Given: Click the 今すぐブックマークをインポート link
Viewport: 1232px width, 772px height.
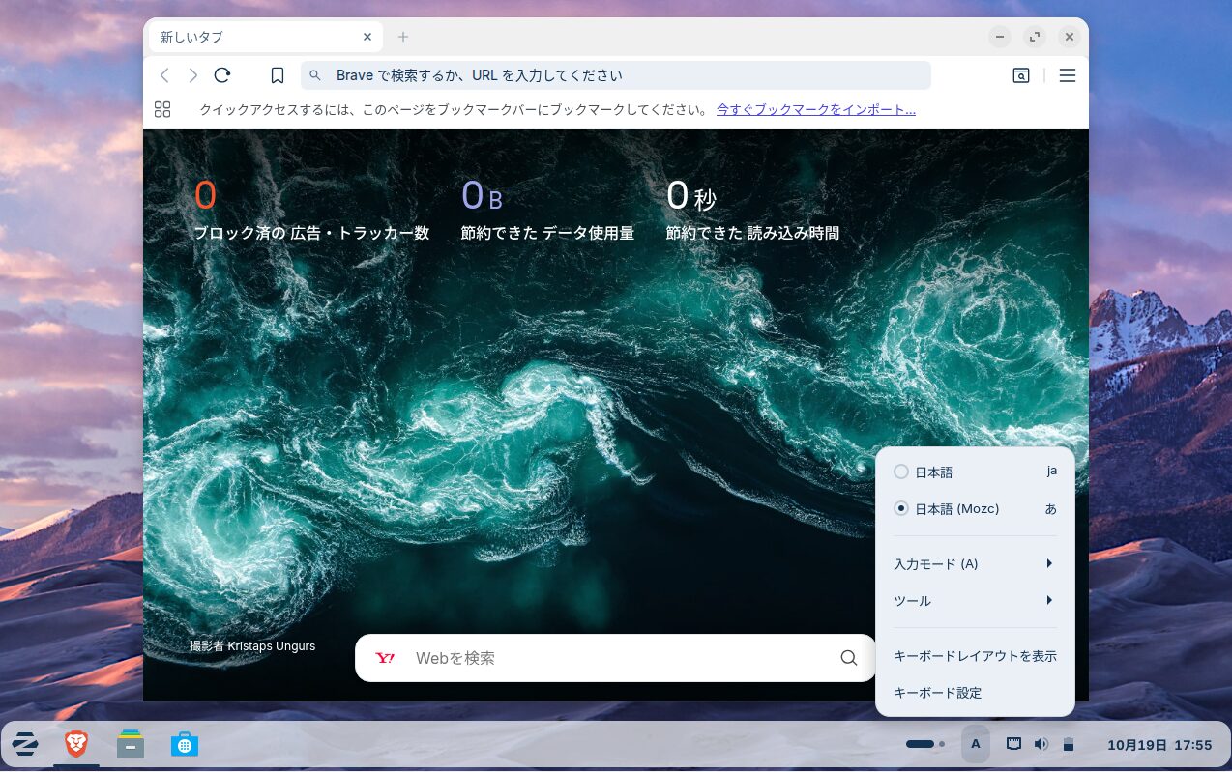Looking at the screenshot, I should click(815, 109).
